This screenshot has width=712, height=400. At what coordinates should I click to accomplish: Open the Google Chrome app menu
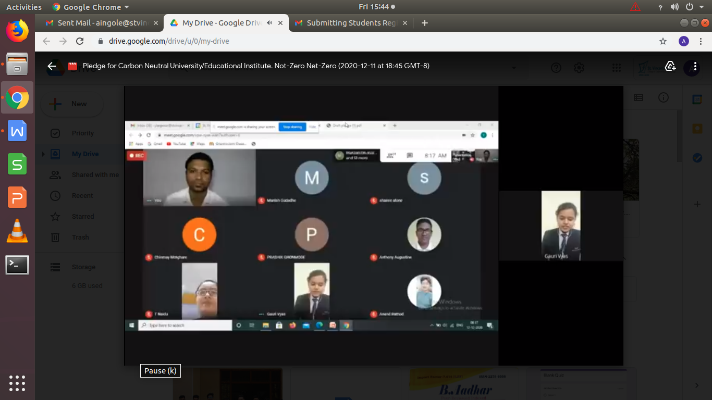point(91,7)
